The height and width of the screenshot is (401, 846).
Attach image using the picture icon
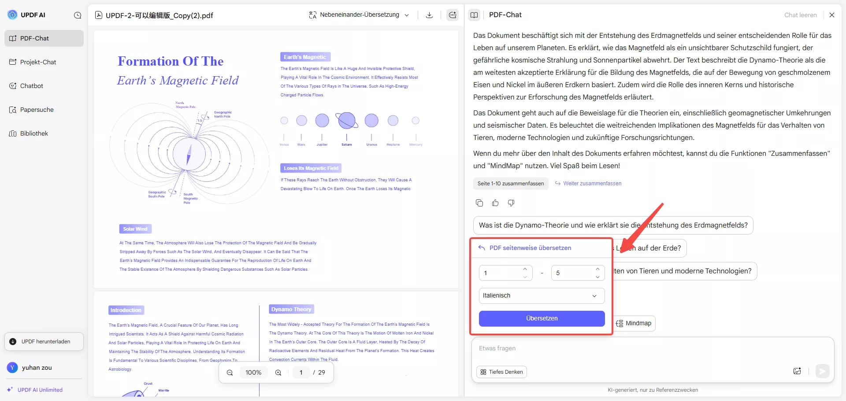(797, 371)
